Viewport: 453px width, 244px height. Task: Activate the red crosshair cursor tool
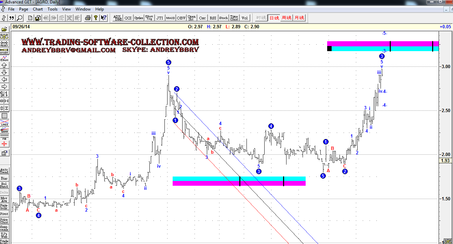(x=4, y=144)
